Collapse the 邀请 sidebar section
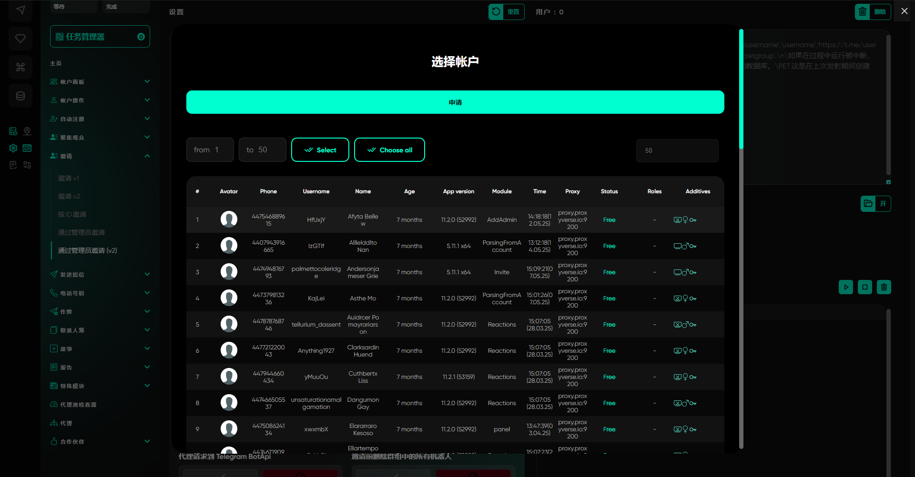 [100, 156]
